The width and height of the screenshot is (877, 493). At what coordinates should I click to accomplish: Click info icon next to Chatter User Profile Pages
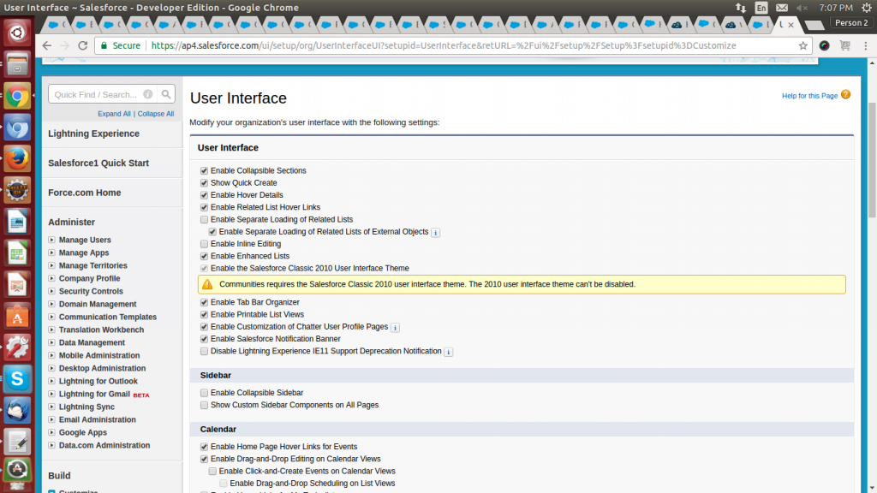point(395,327)
